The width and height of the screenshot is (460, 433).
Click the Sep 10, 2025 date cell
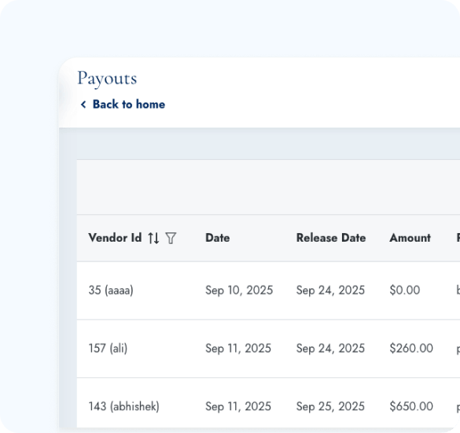(x=239, y=291)
